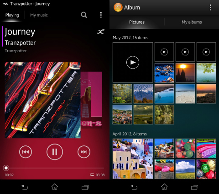Tap the Tranzpotter Journey album cover
Viewport: 219px width, 194px height.
pyautogui.click(x=43, y=100)
